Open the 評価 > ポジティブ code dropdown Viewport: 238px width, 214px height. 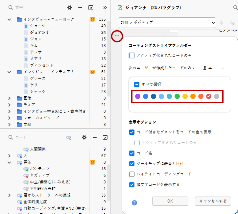(167, 23)
